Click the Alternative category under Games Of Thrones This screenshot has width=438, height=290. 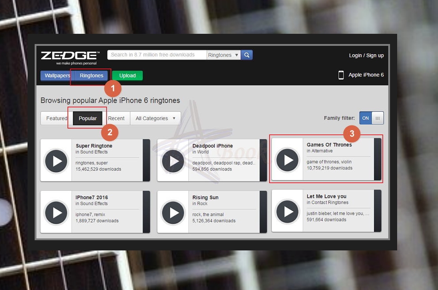pos(322,151)
